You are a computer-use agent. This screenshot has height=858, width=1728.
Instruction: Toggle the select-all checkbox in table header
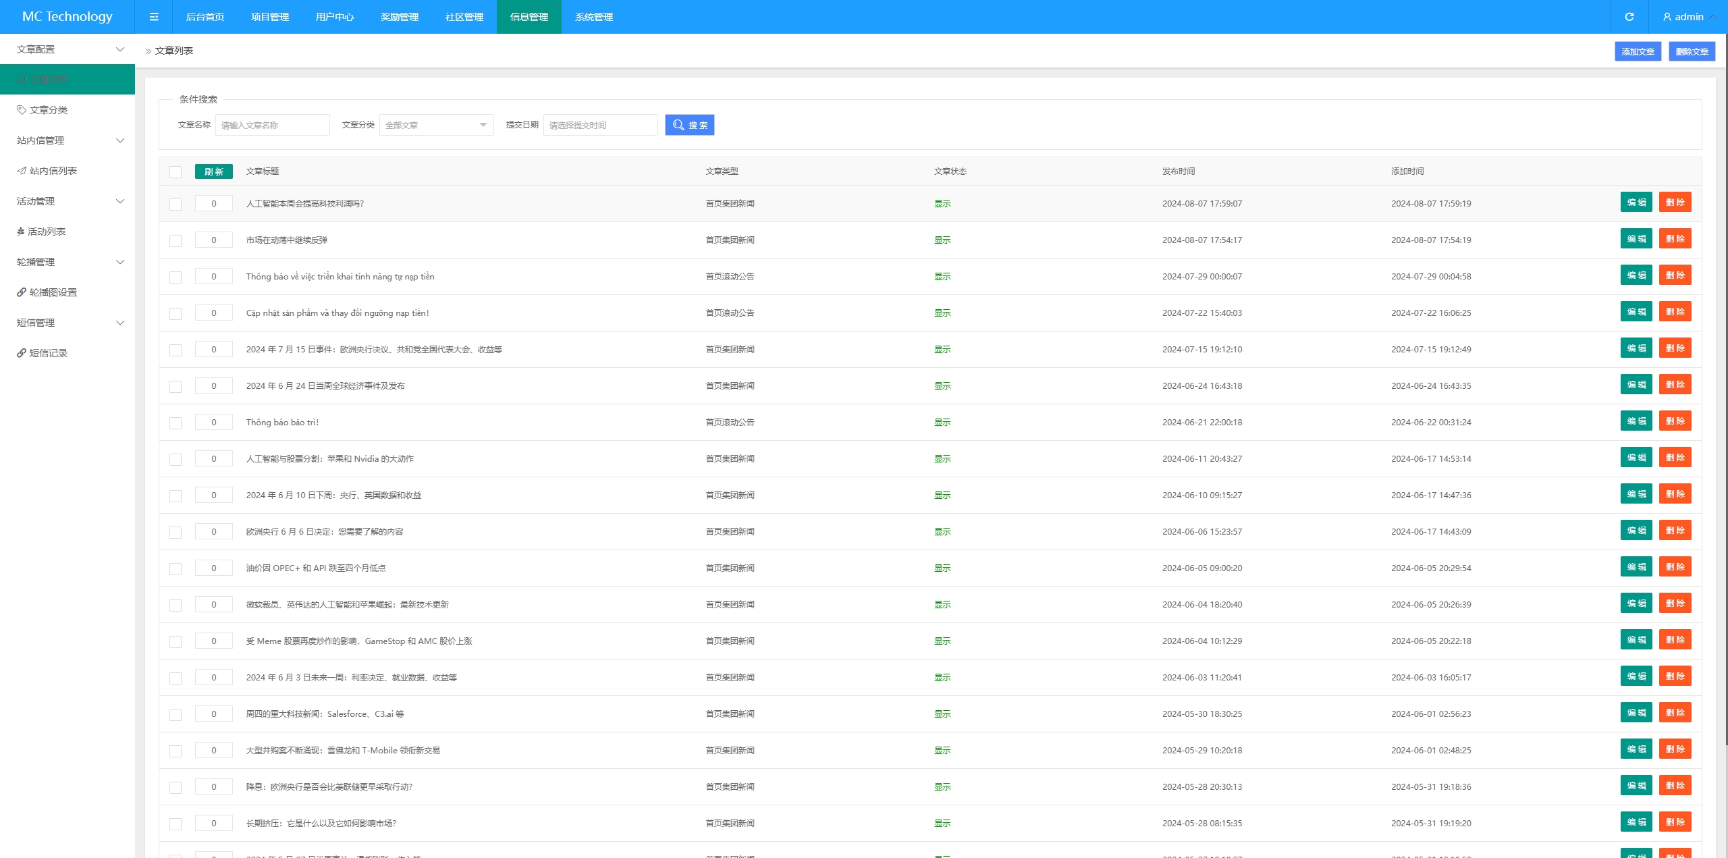click(175, 172)
